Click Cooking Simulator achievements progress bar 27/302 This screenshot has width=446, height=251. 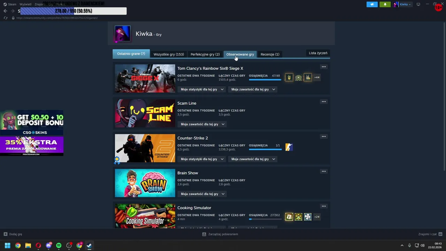coord(265,219)
